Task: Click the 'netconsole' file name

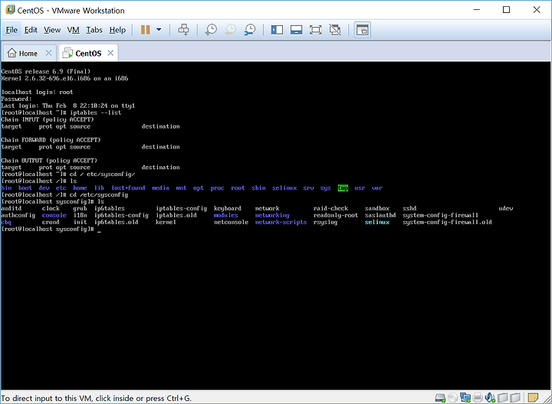Action: pos(231,223)
